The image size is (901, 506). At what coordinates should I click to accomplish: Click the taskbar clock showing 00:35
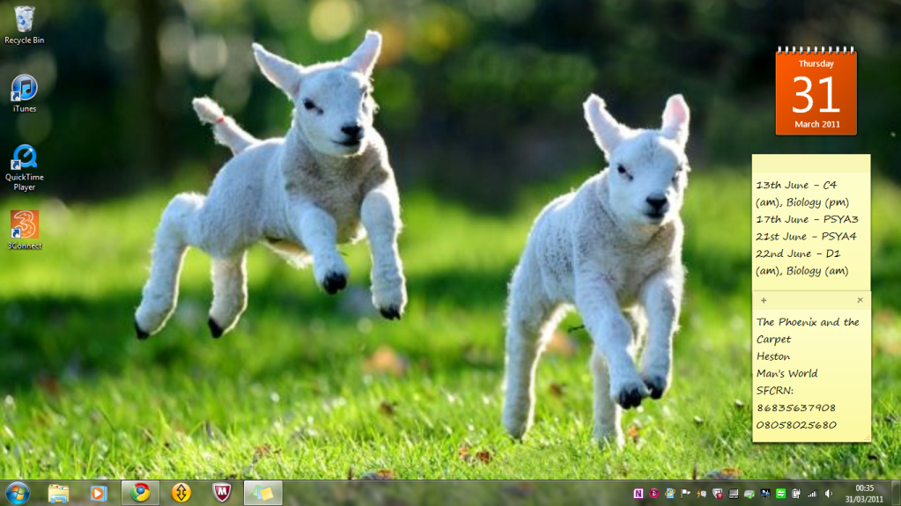point(864,493)
